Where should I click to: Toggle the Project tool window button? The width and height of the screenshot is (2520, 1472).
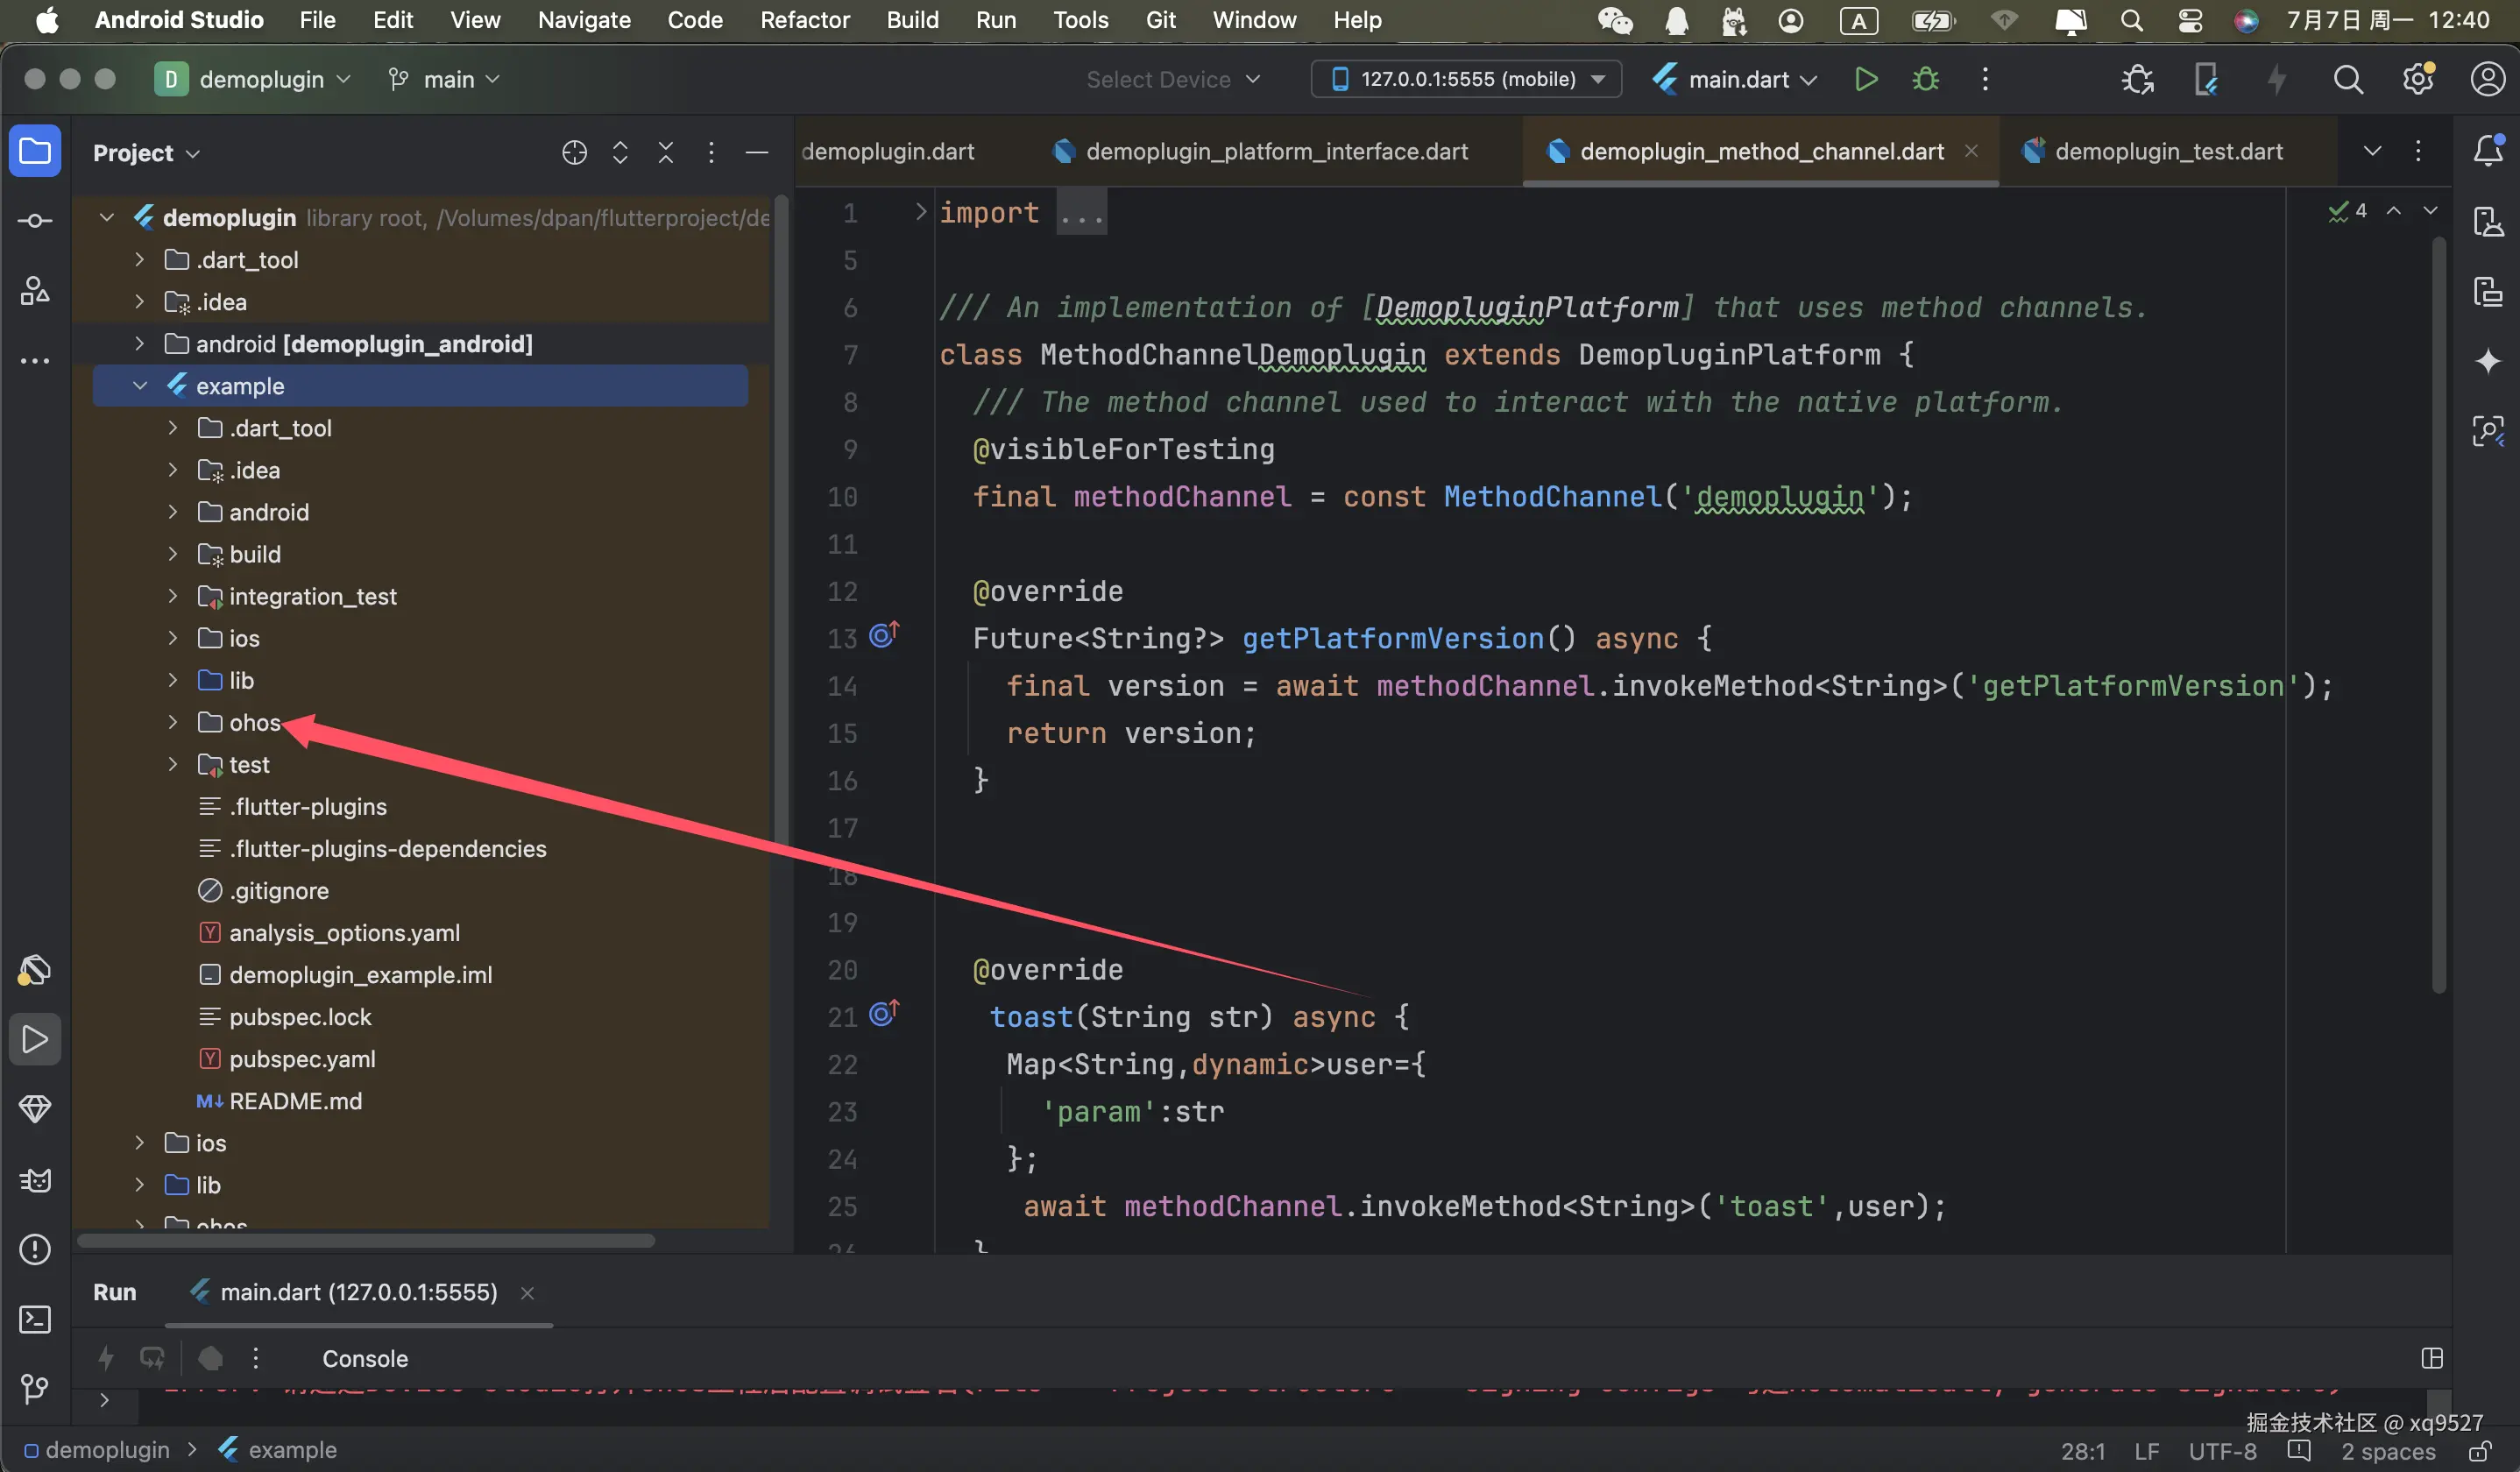(35, 152)
